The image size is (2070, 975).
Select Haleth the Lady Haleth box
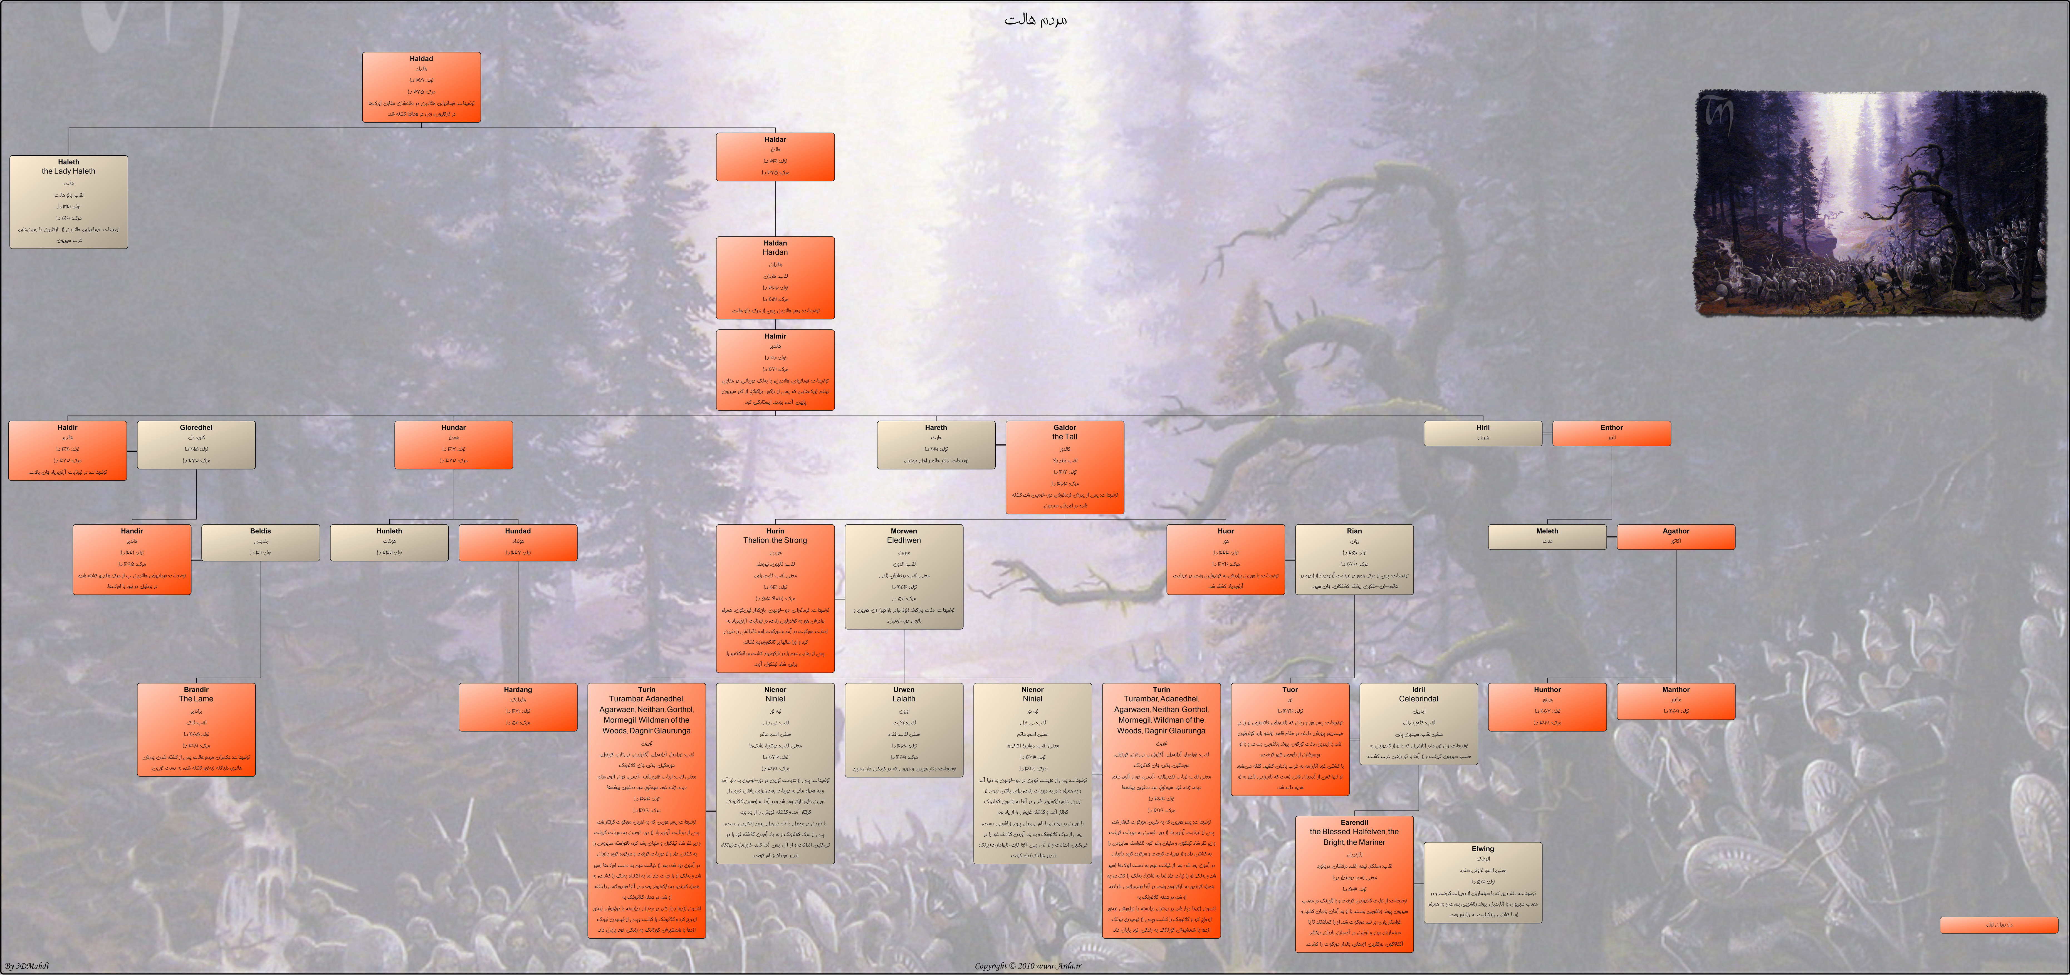tap(68, 202)
